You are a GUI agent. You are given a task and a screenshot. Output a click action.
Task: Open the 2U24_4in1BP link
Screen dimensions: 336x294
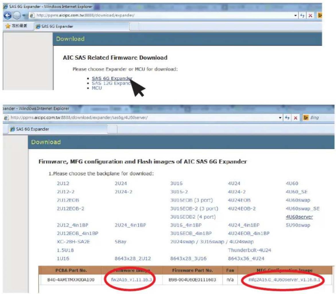point(130,225)
